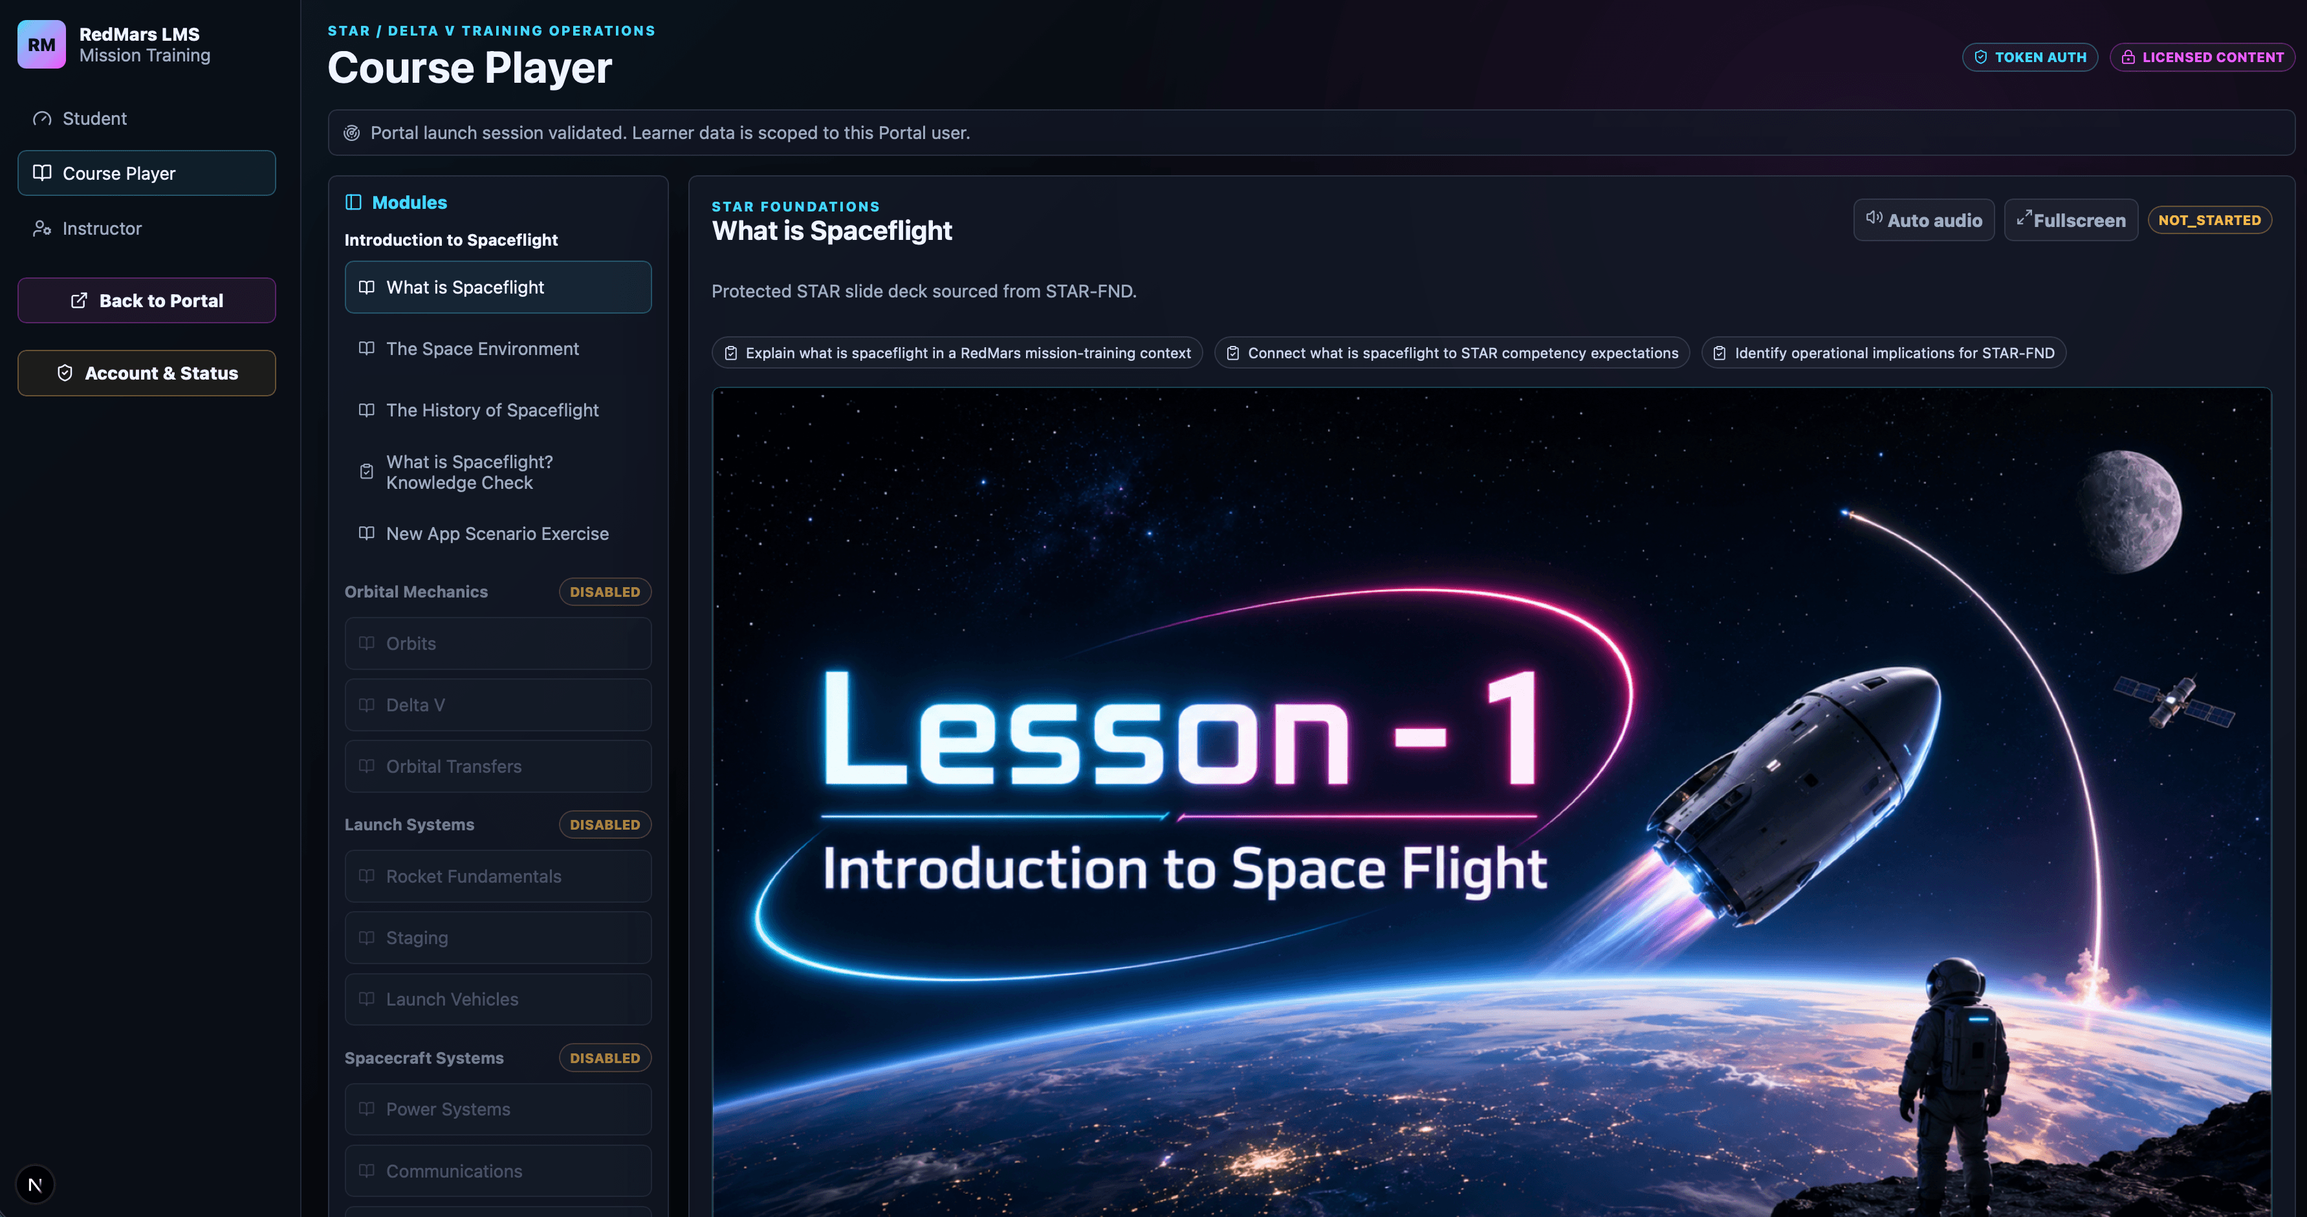Click the book icon beside The Space Environment
This screenshot has width=2307, height=1217.
tap(366, 349)
